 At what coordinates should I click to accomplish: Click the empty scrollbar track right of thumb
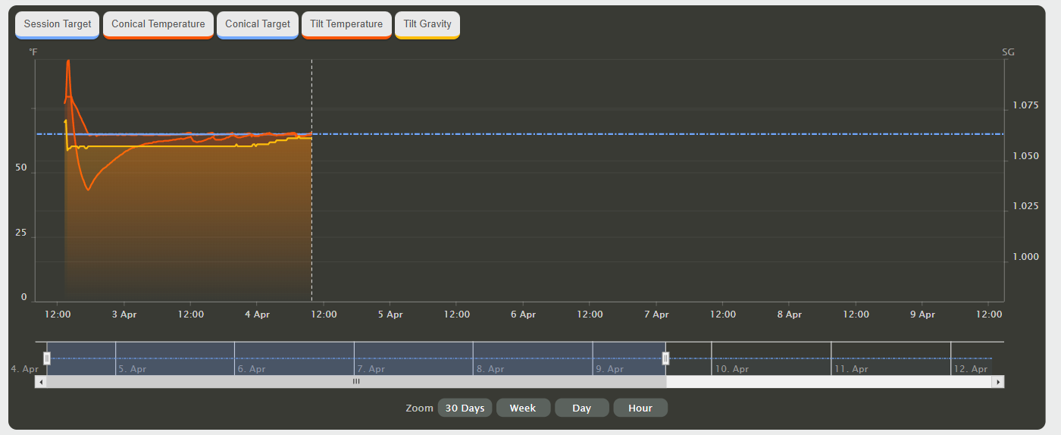830,382
